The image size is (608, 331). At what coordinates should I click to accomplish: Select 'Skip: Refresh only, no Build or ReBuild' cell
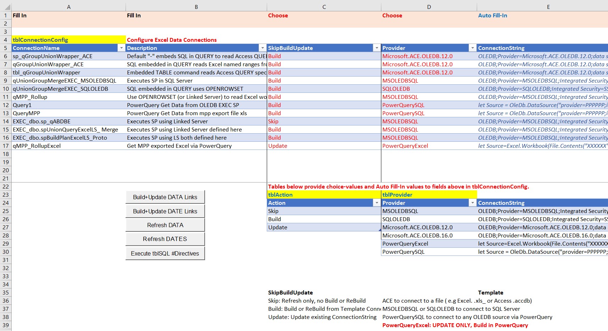click(x=324, y=301)
